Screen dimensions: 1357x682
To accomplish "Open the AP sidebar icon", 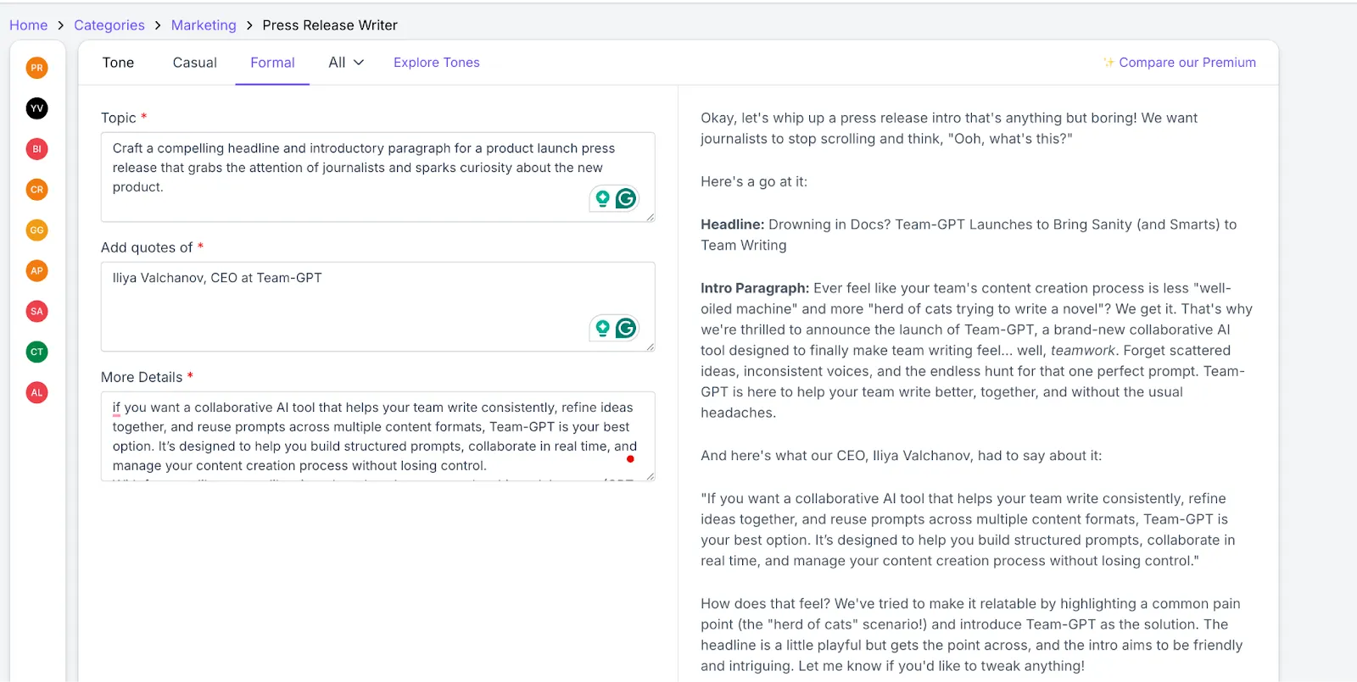I will click(x=36, y=271).
